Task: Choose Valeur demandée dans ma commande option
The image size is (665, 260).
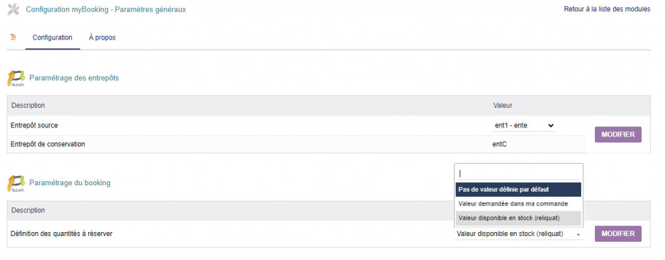Action: (518, 204)
